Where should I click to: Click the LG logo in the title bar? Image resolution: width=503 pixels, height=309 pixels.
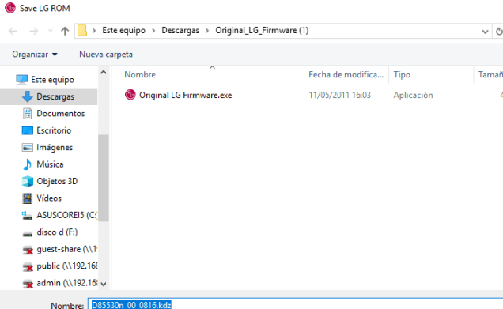(10, 8)
